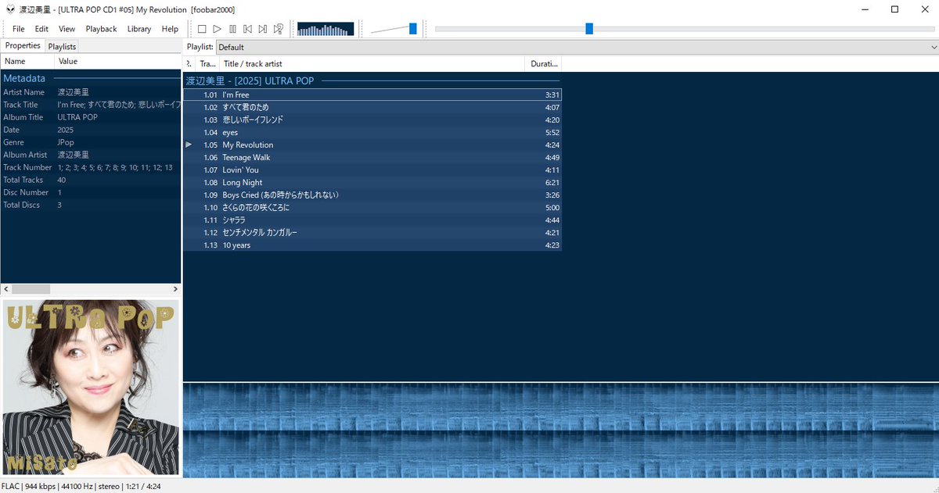Sort by the Name column header
939x493 pixels.
pos(27,61)
